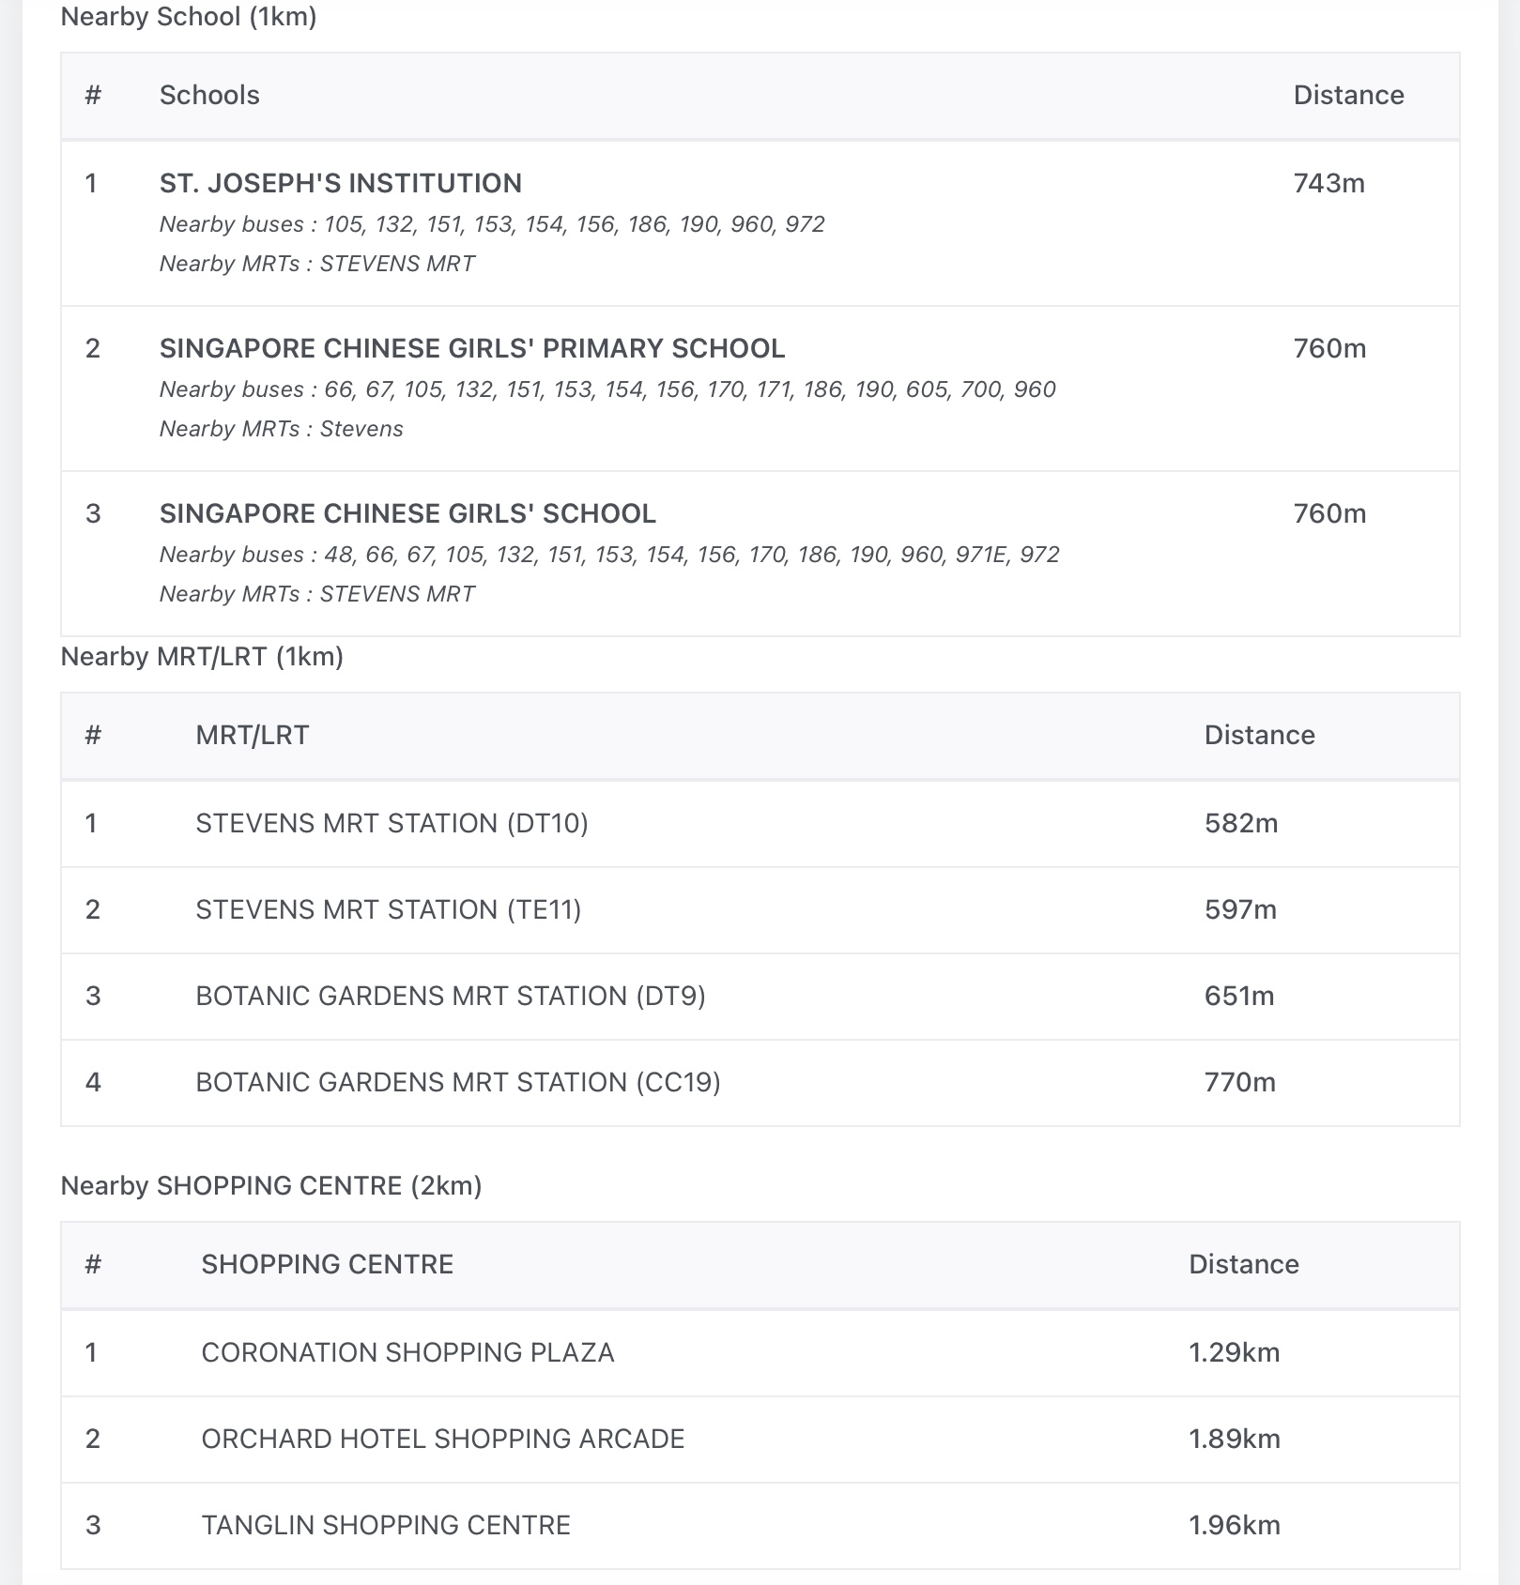Click the Schools column header
1520x1585 pixels.
point(209,95)
